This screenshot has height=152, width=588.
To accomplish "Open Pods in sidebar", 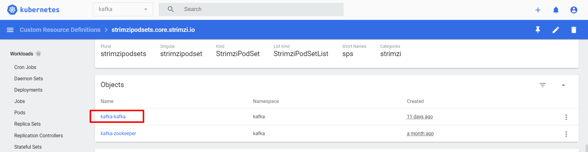I will 20,112.
